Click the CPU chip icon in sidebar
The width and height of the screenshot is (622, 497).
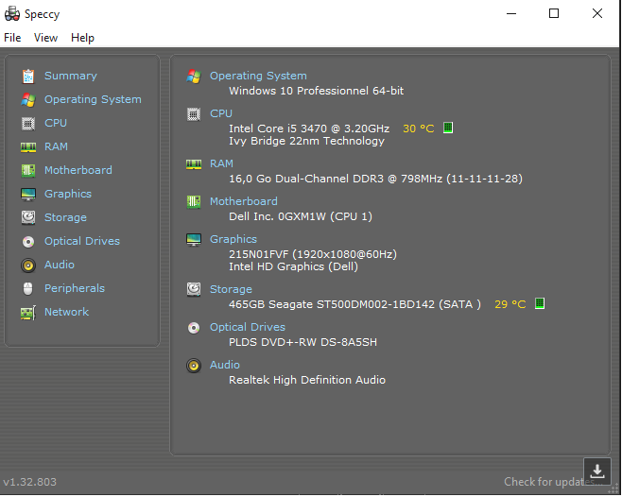[x=27, y=123]
